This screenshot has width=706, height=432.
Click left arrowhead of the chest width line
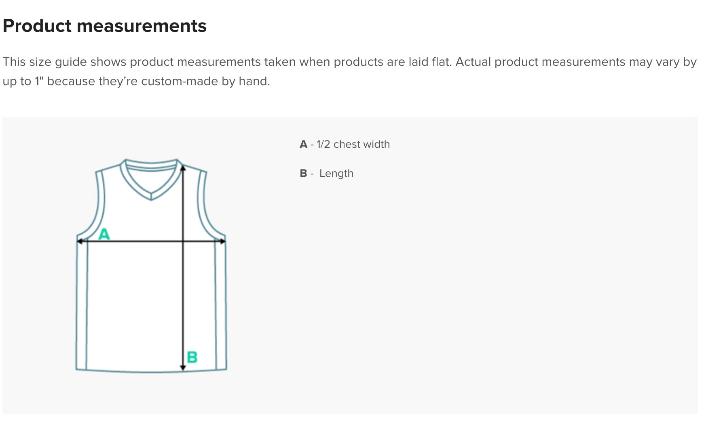pyautogui.click(x=79, y=241)
